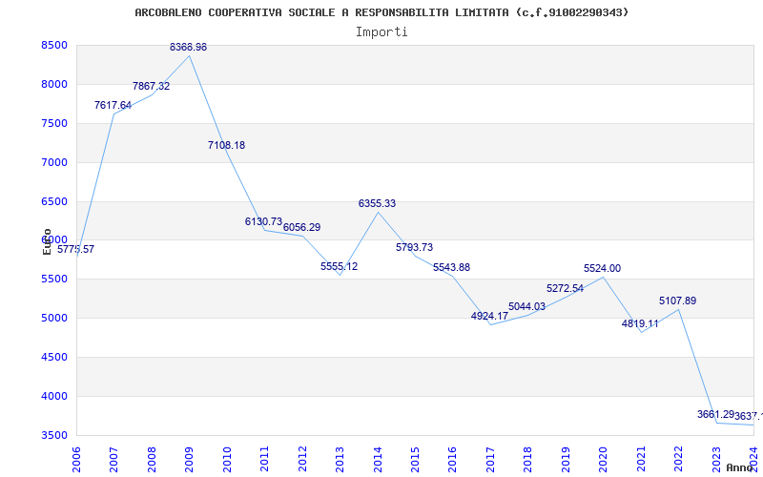Click the x-axis year 2007
The image size is (763, 477).
pos(113,459)
